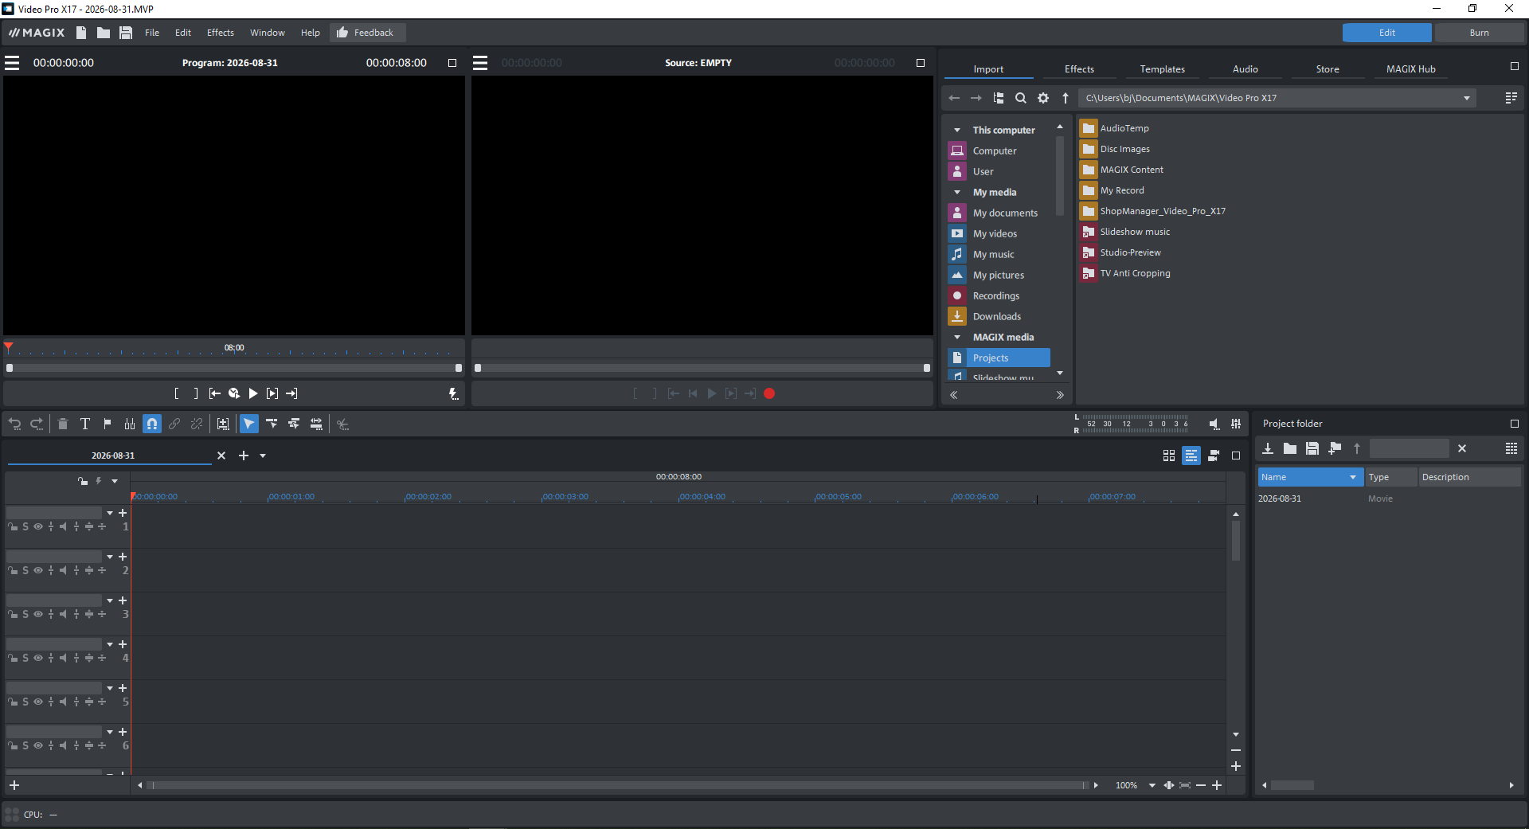The height and width of the screenshot is (829, 1529).
Task: Switch to storyboard scene overview mode
Action: (x=1169, y=456)
